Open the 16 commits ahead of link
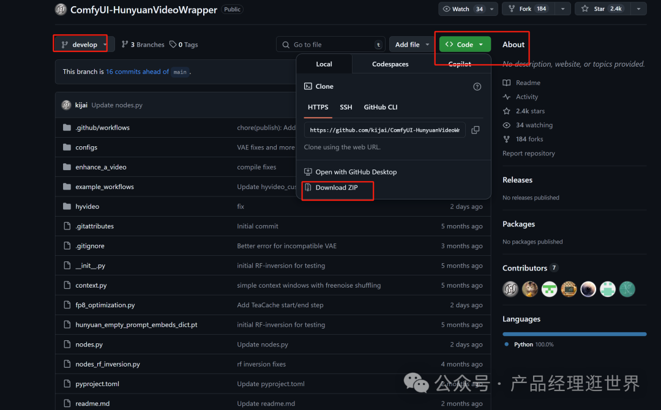The height and width of the screenshot is (410, 661). tap(137, 72)
